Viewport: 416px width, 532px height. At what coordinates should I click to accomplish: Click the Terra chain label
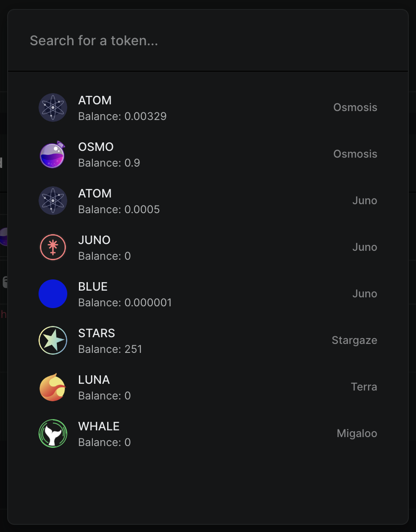[x=364, y=387]
